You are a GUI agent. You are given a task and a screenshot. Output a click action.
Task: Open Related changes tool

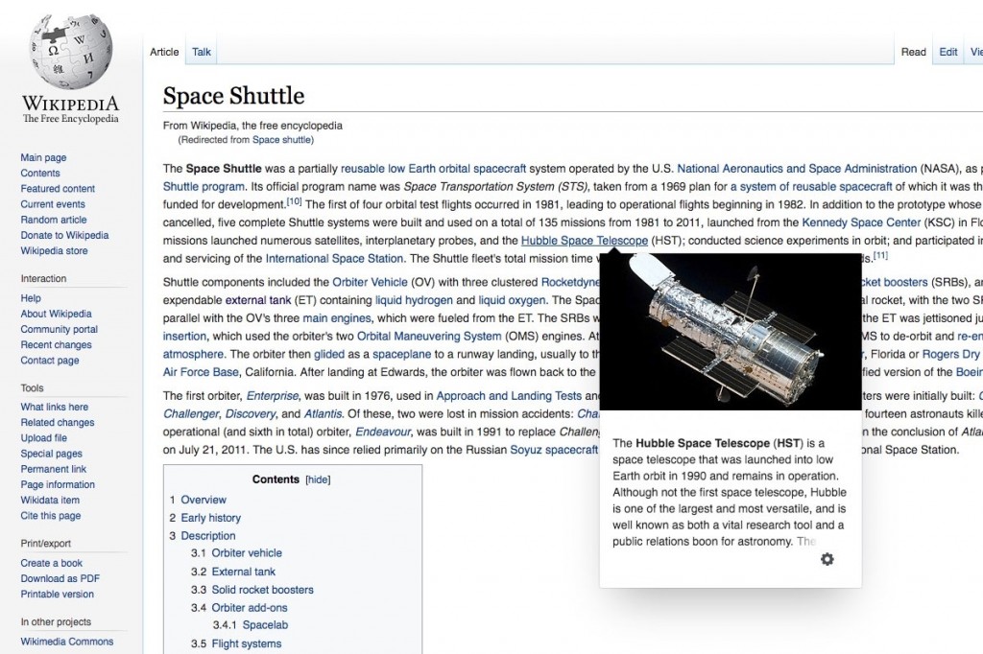point(57,423)
